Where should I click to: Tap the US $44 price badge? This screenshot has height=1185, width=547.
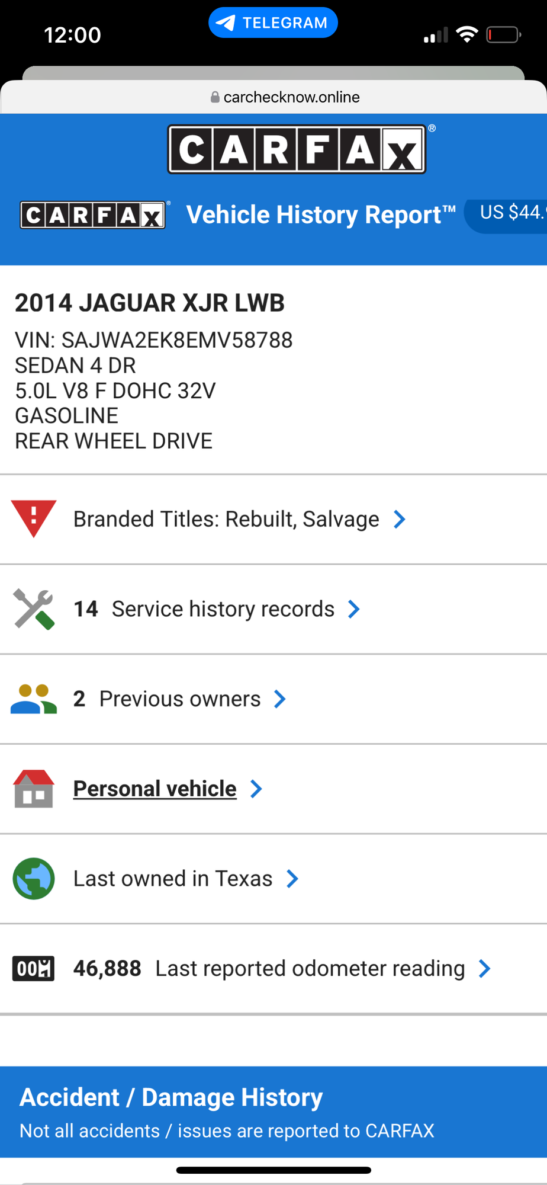click(510, 213)
